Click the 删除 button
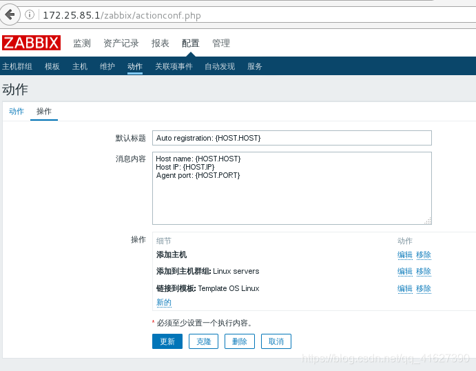476x371 pixels. (x=240, y=341)
